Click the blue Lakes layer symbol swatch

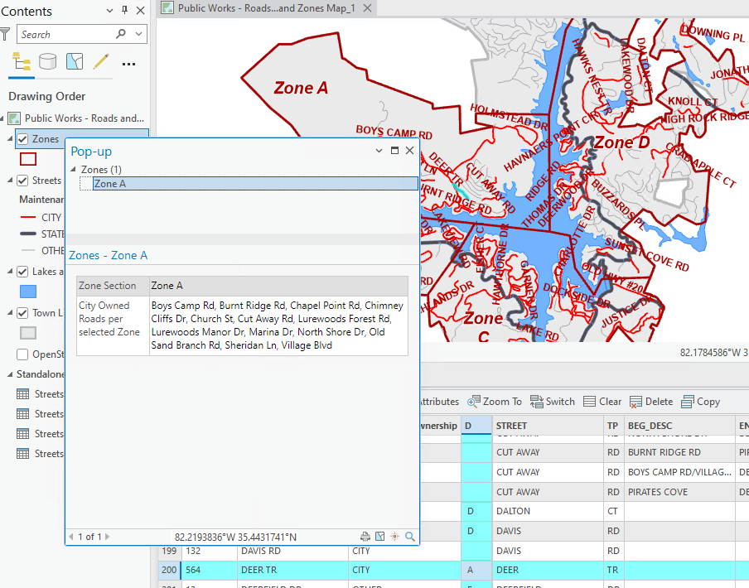pos(28,292)
